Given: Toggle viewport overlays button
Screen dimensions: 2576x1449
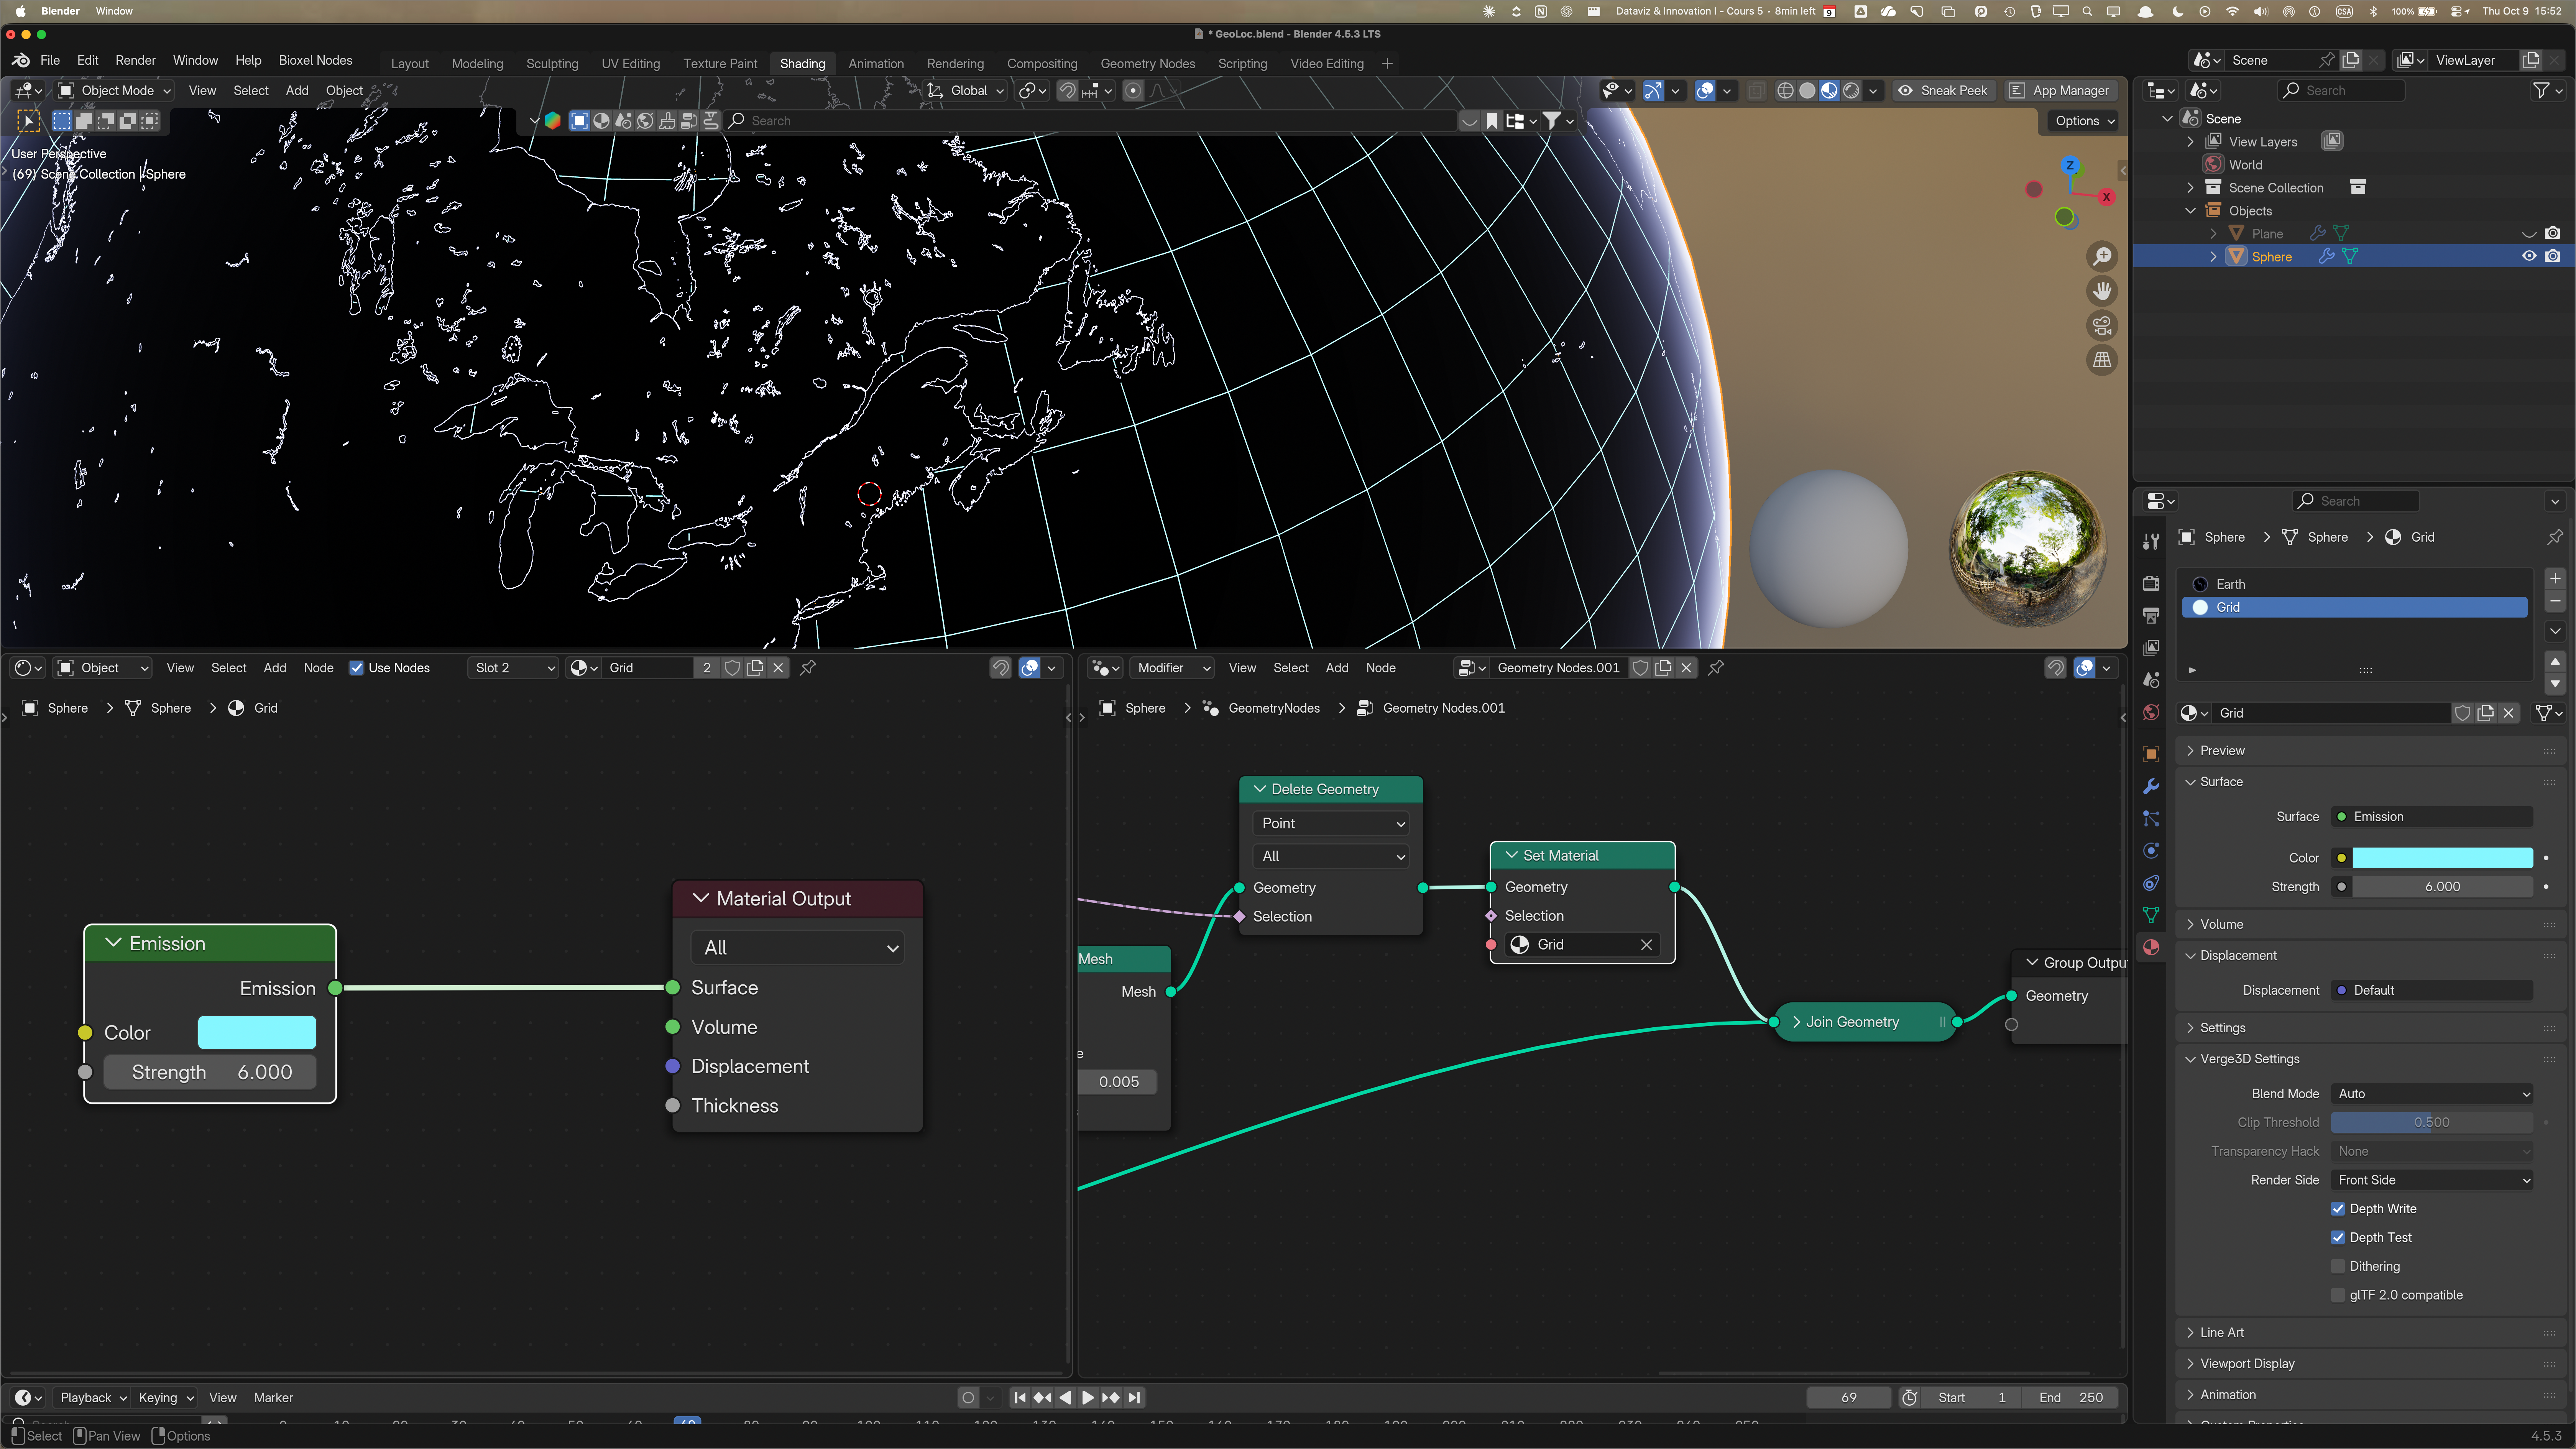Looking at the screenshot, I should point(1705,91).
